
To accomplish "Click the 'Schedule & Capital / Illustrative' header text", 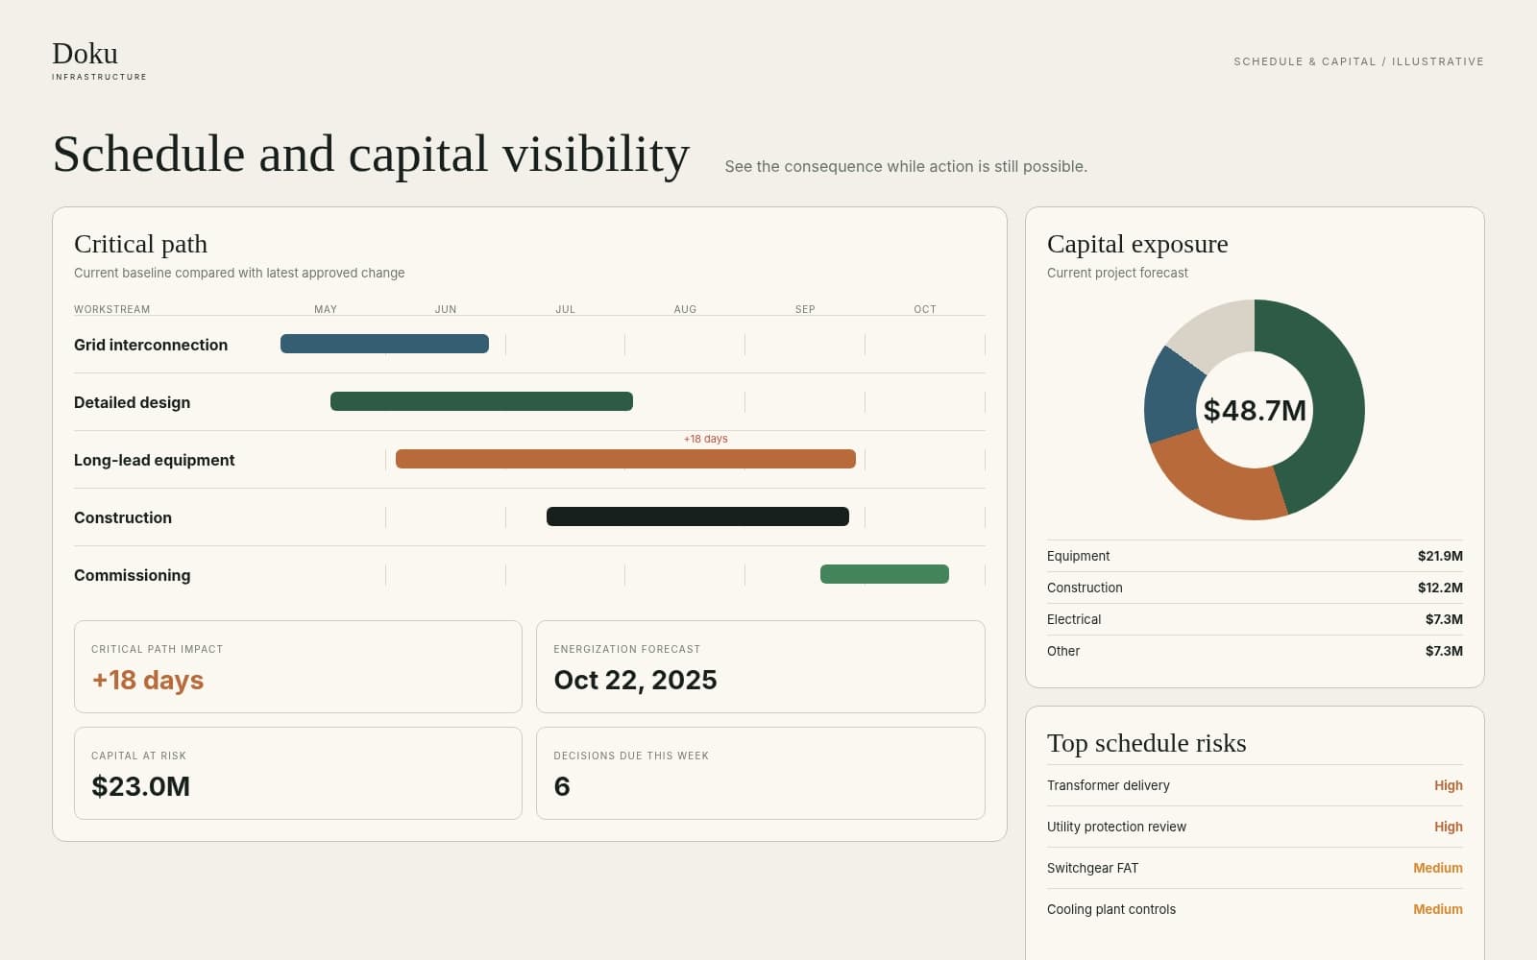I will (1358, 61).
